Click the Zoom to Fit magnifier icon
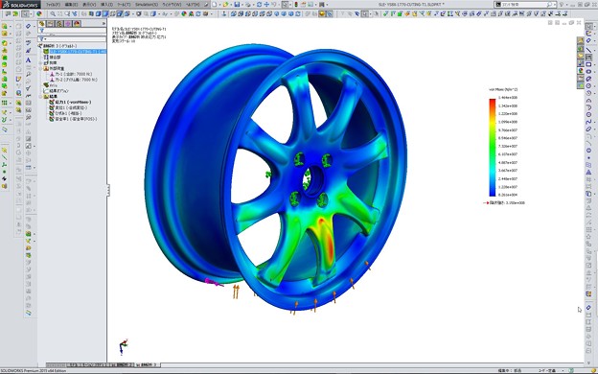Viewport: 598px width, 374px height. 53,13
